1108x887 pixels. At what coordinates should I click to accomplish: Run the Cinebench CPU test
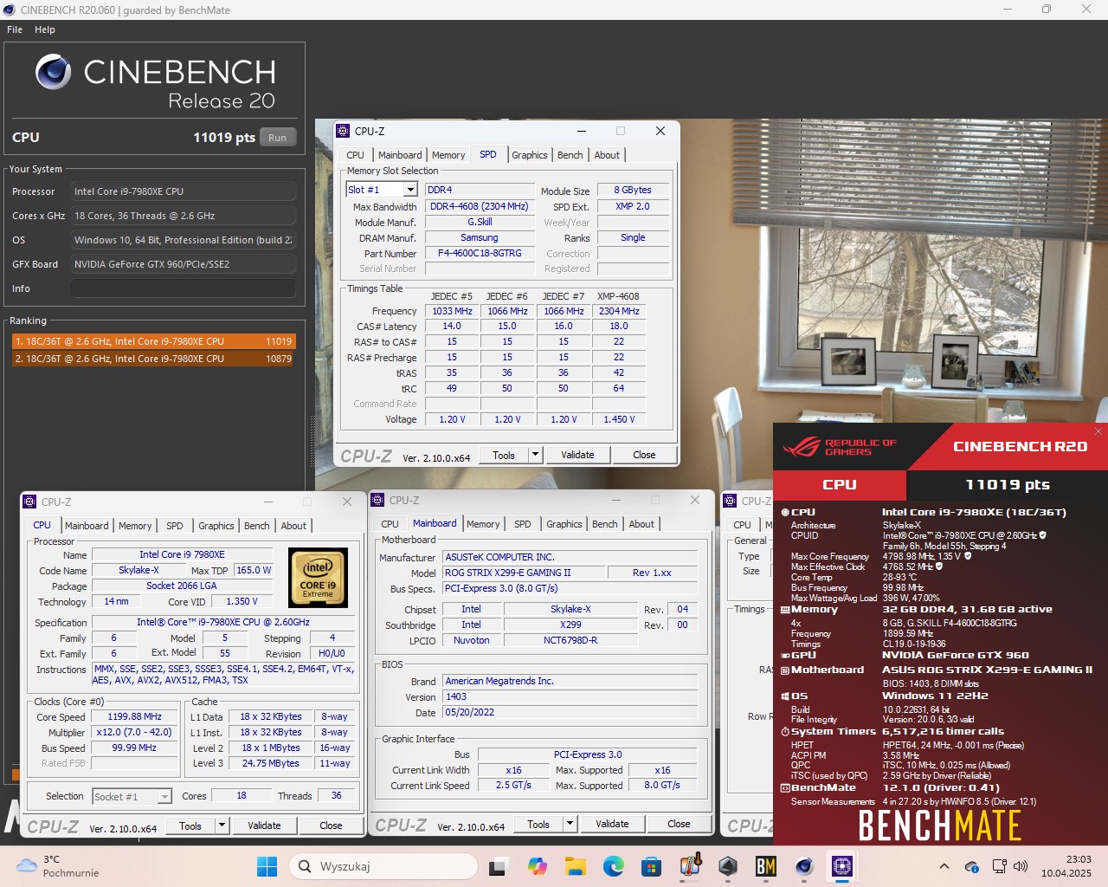277,138
